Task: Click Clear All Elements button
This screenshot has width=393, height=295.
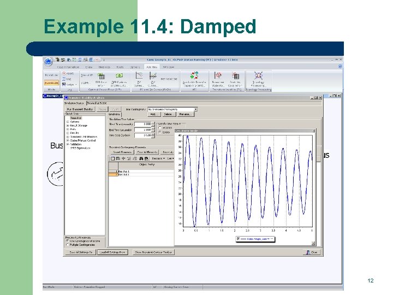Action: tap(147, 152)
